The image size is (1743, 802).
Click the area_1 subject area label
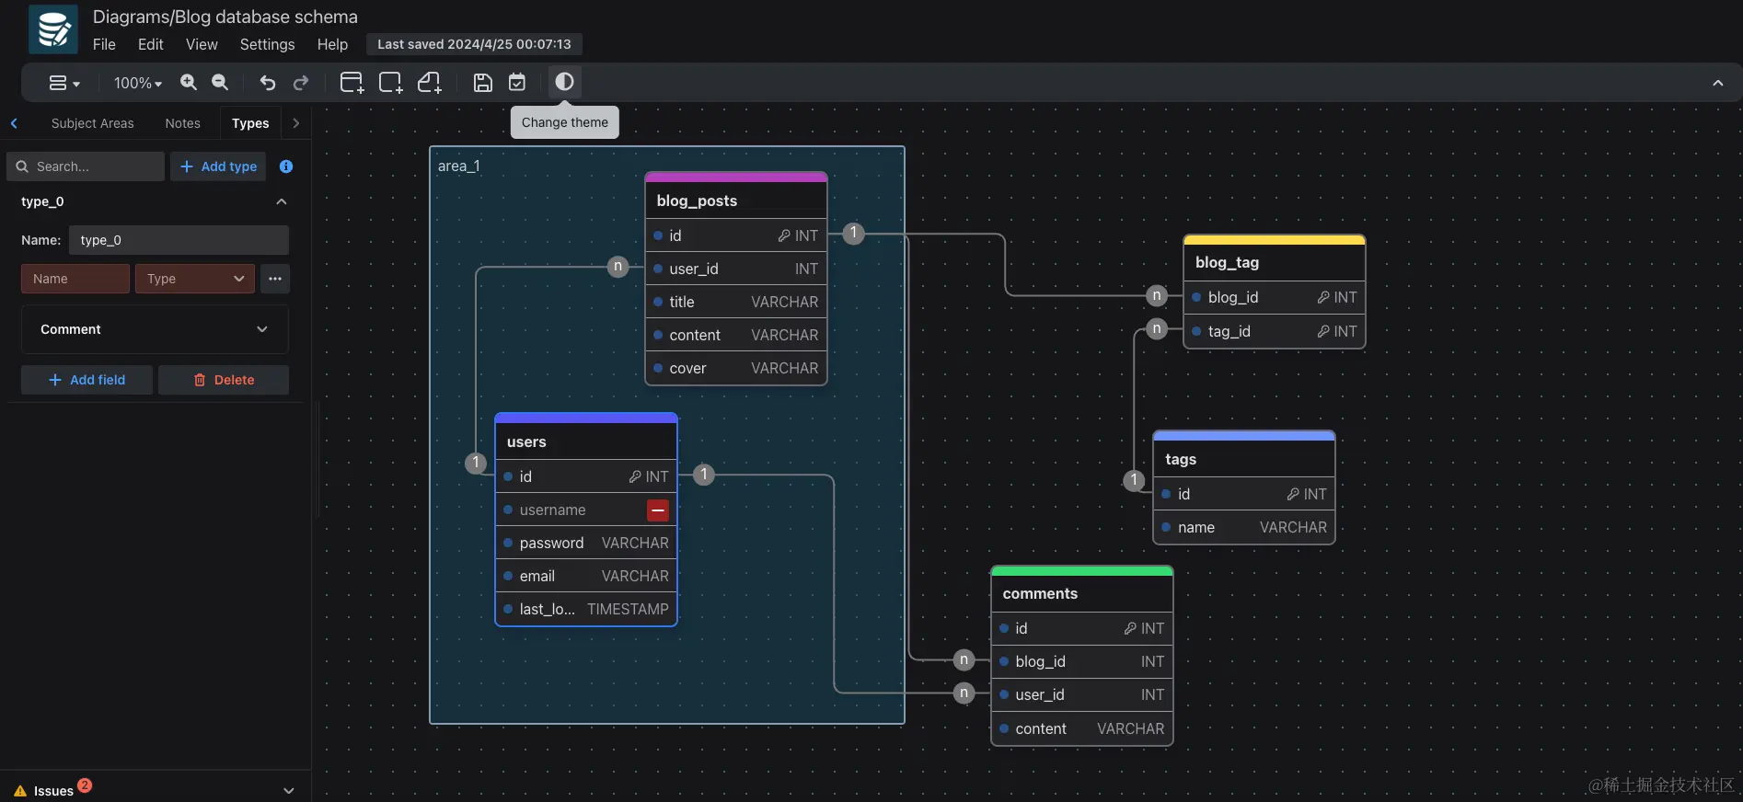coord(458,166)
